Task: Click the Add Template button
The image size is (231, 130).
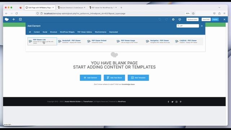Action: (x=138, y=78)
